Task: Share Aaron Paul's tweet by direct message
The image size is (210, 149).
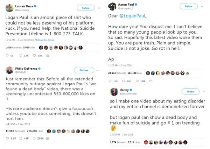Action: coord(156,80)
